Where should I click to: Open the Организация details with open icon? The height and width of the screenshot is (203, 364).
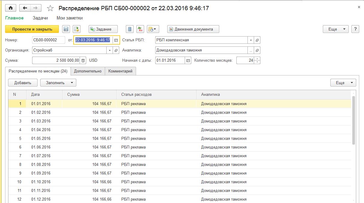click(116, 50)
